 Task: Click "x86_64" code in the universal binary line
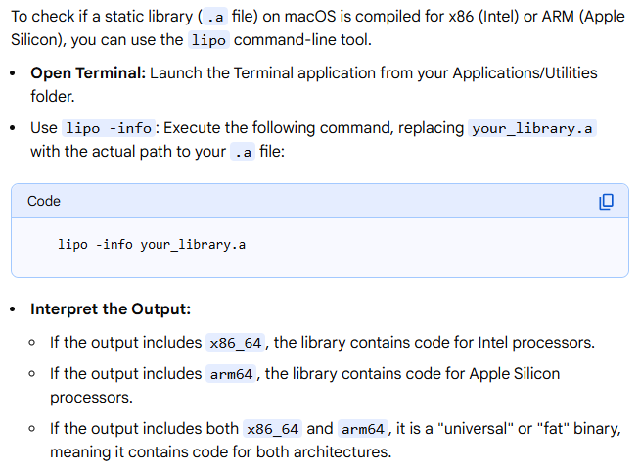pyautogui.click(x=273, y=429)
